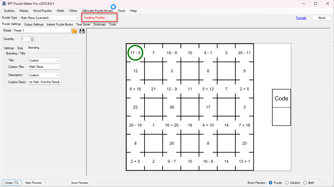
Task: Select the Solution preview radio button
Action: 287,183
